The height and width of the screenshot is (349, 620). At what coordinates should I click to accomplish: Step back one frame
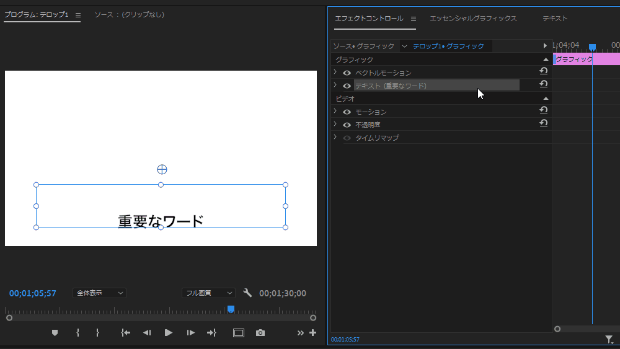[147, 333]
